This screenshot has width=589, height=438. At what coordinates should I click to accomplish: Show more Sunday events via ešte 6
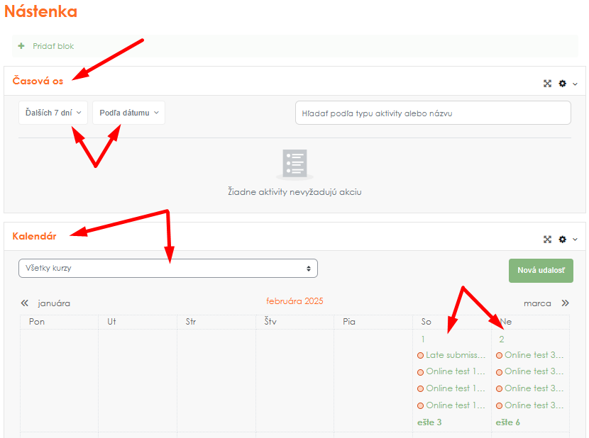pos(507,422)
